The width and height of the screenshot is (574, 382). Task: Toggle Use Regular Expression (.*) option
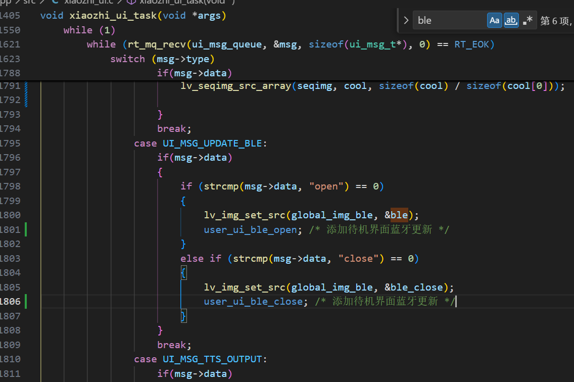point(528,21)
